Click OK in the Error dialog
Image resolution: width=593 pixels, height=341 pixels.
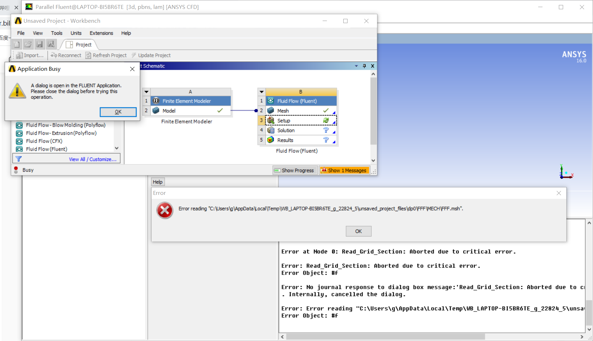click(x=359, y=231)
